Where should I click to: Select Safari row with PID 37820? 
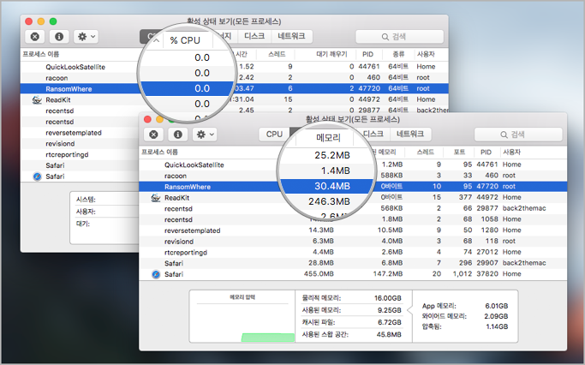pos(353,274)
